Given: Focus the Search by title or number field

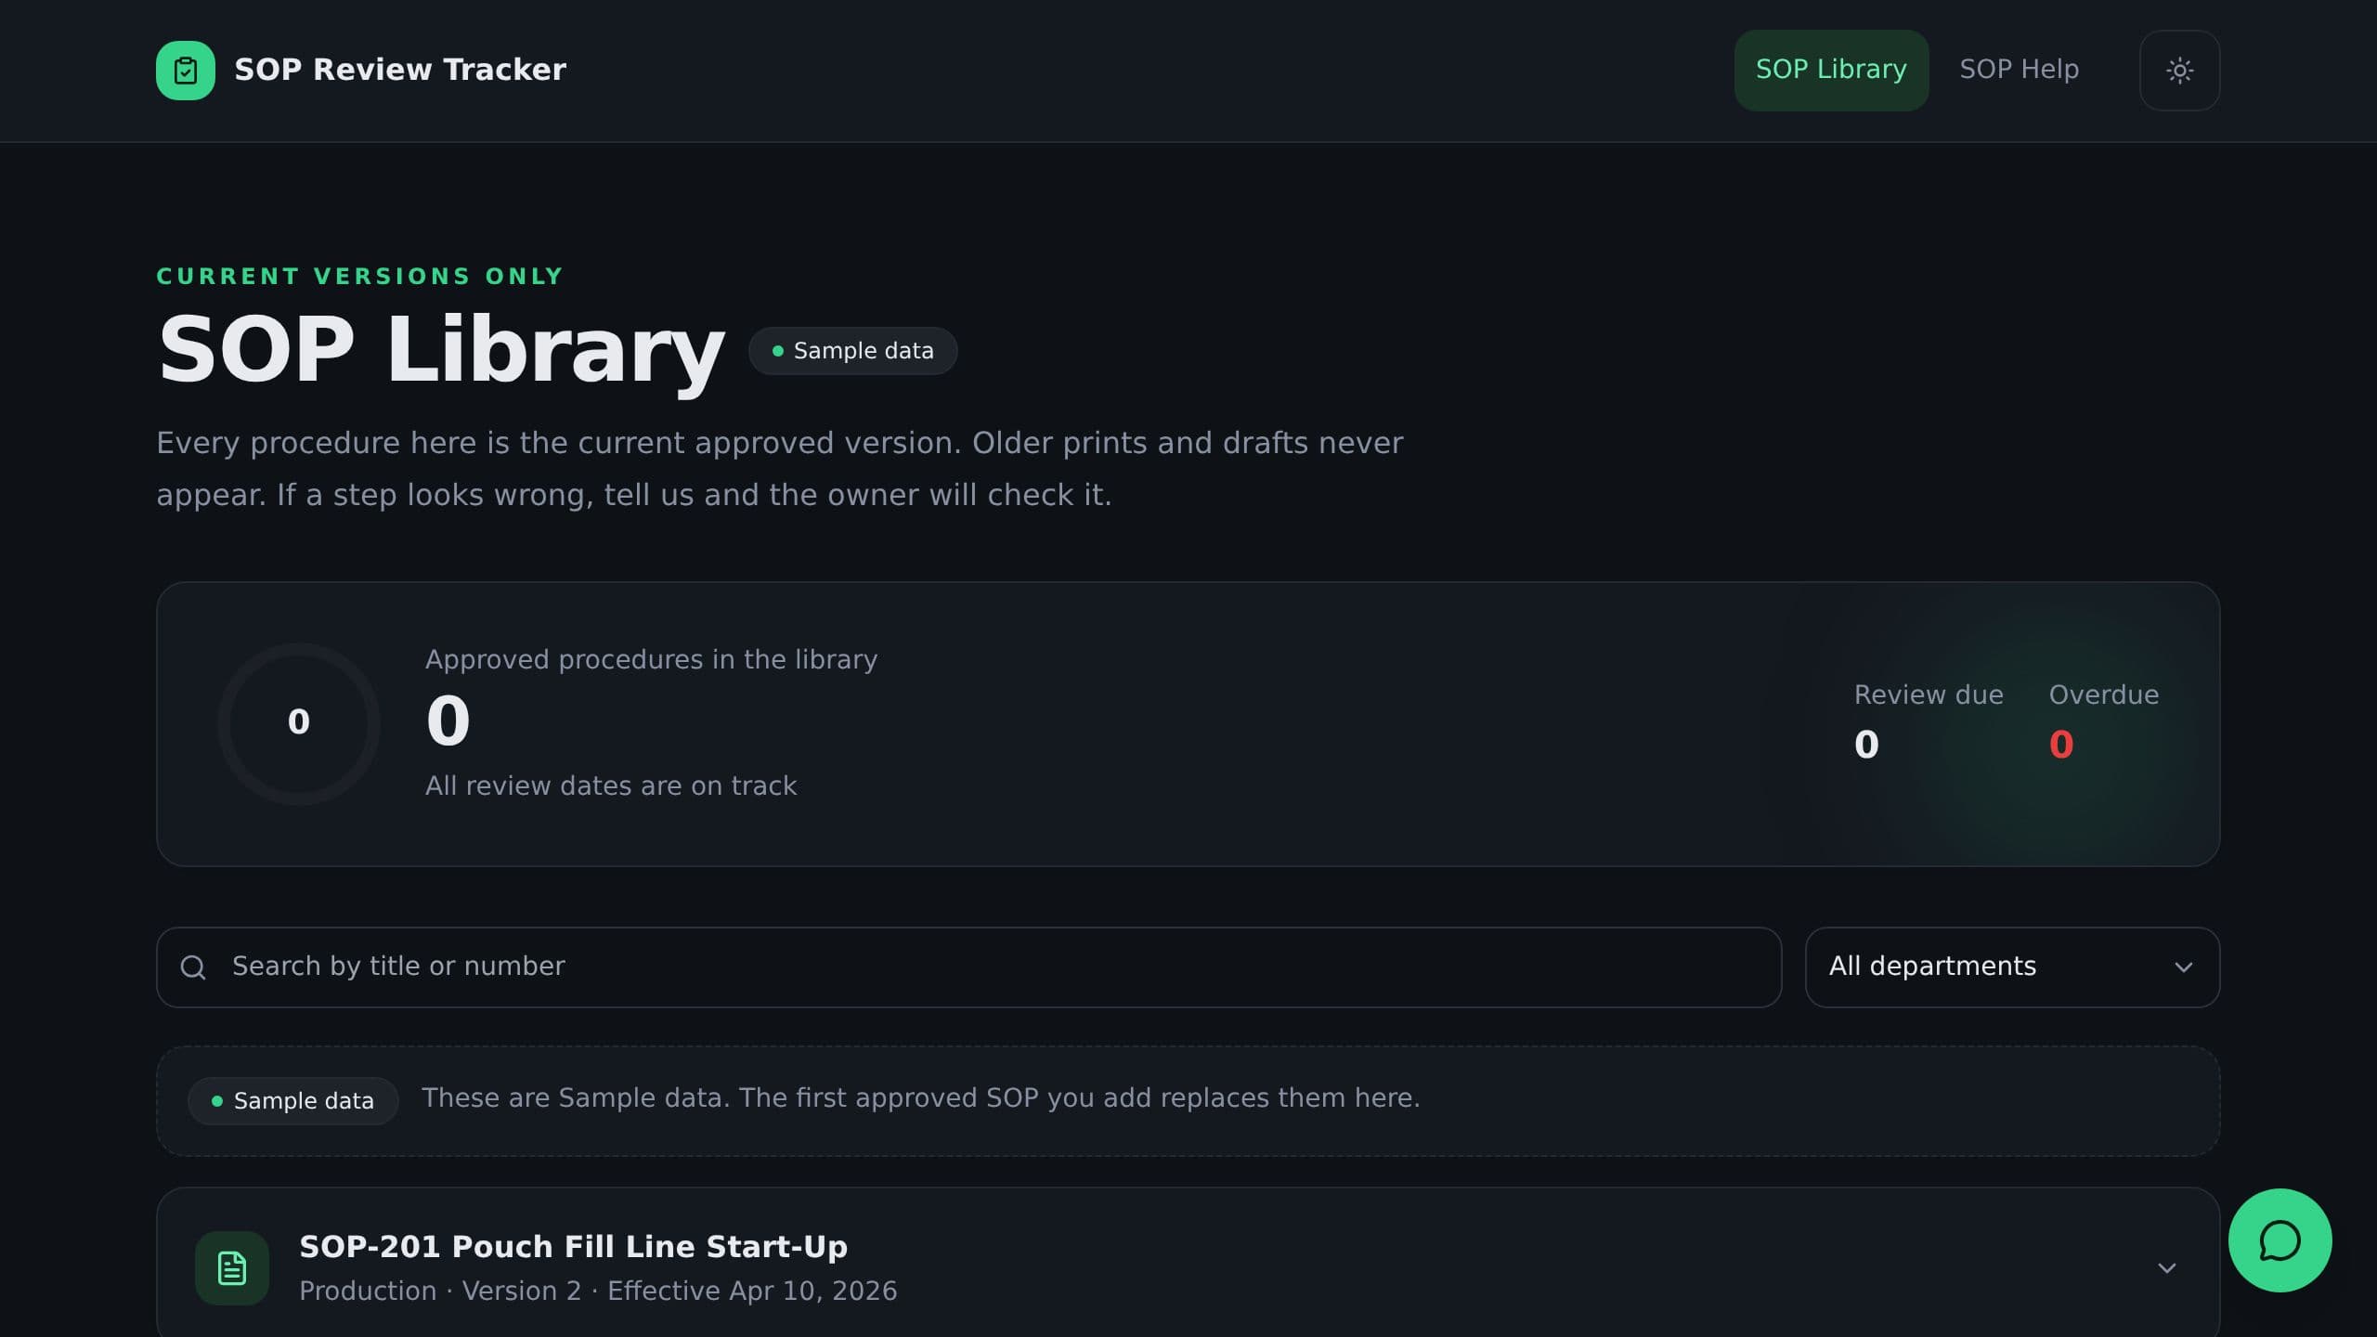Looking at the screenshot, I should pyautogui.click(x=968, y=967).
